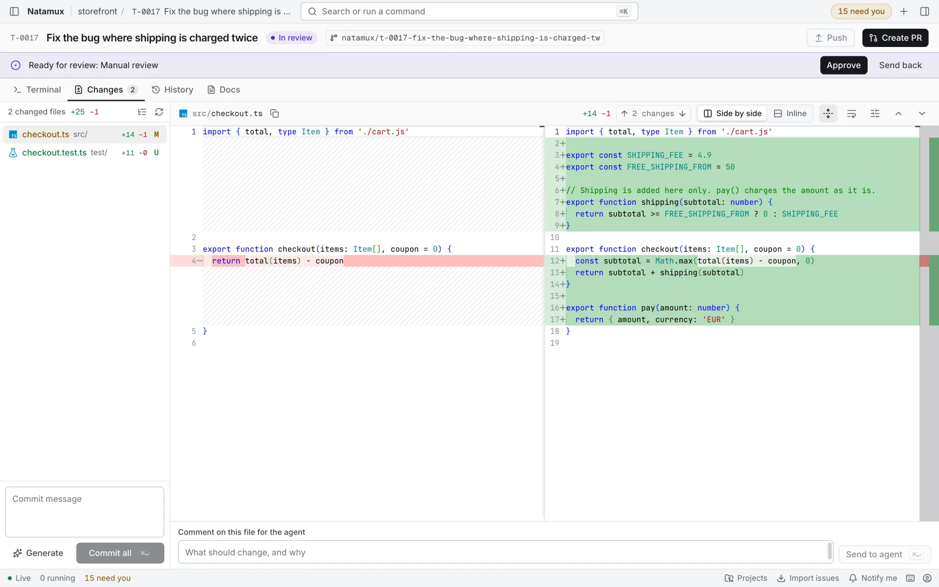
Task: Select Inline diff view
Action: 790,114
